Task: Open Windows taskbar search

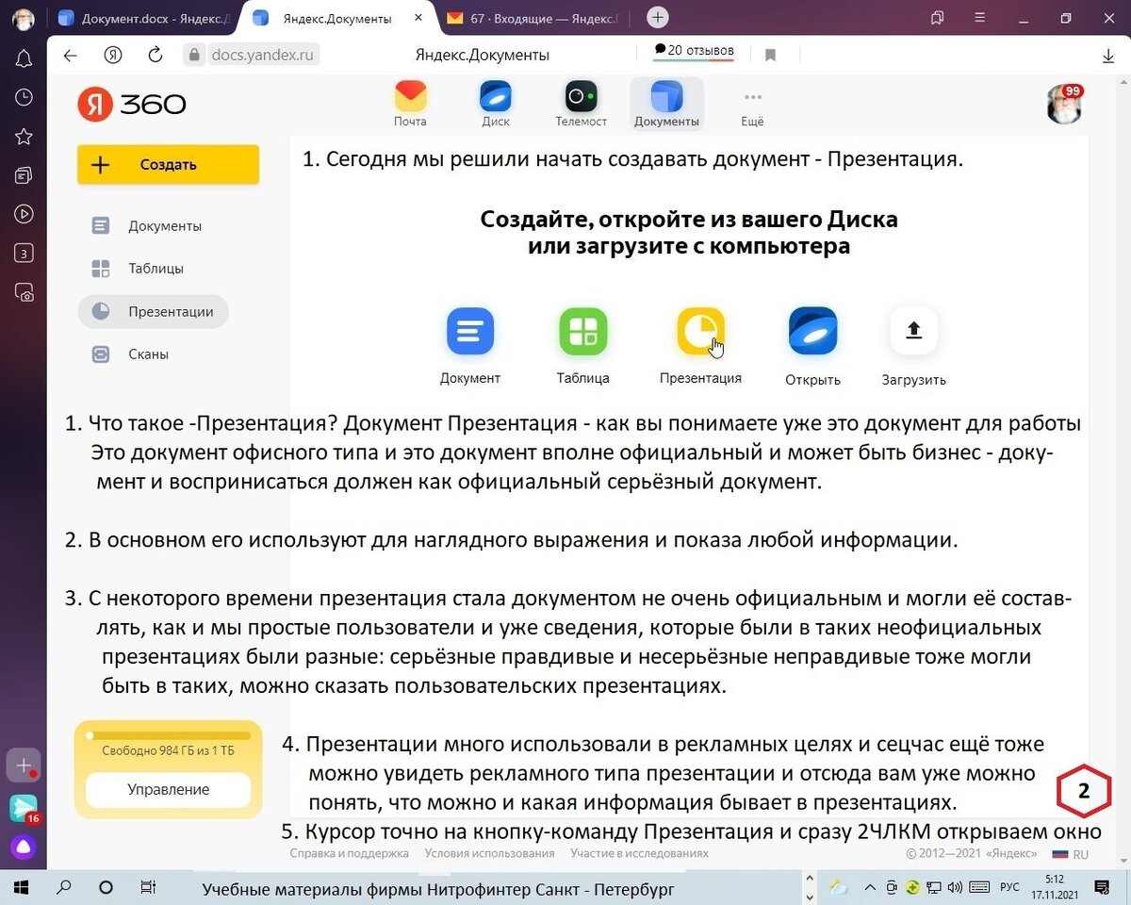Action: click(64, 887)
